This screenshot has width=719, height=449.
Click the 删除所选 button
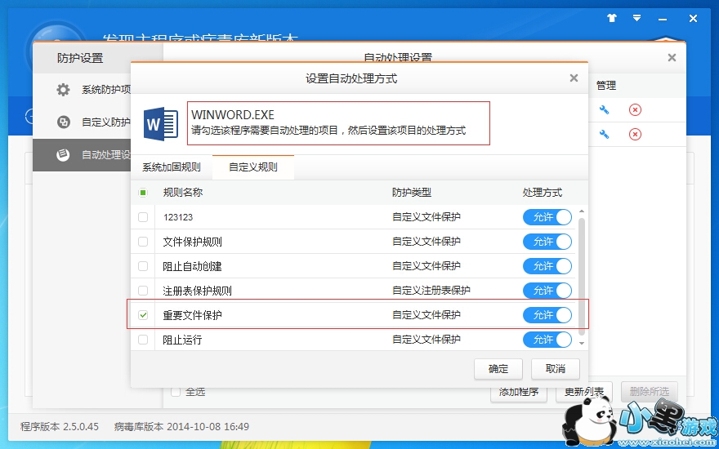[650, 392]
